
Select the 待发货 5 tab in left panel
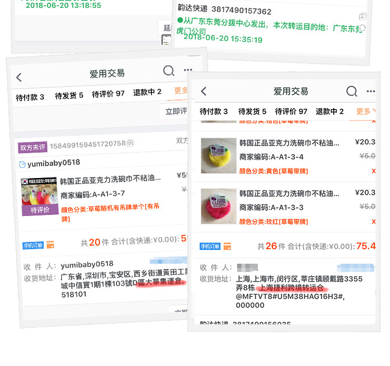coord(69,96)
